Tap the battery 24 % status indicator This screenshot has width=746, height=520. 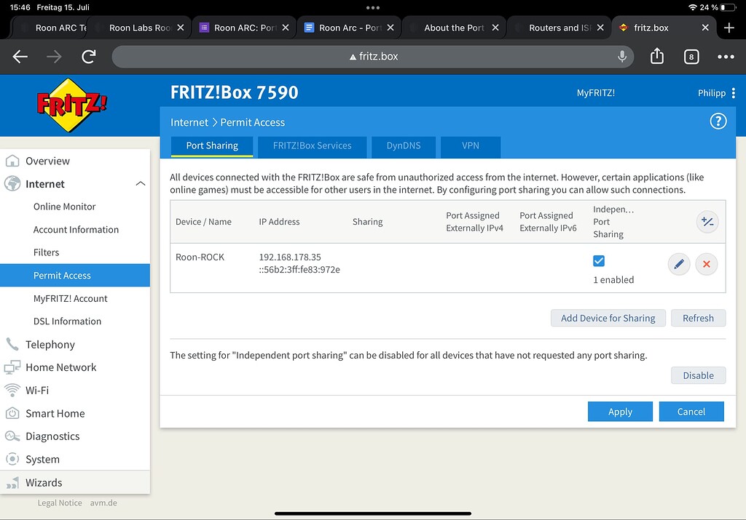click(x=718, y=7)
